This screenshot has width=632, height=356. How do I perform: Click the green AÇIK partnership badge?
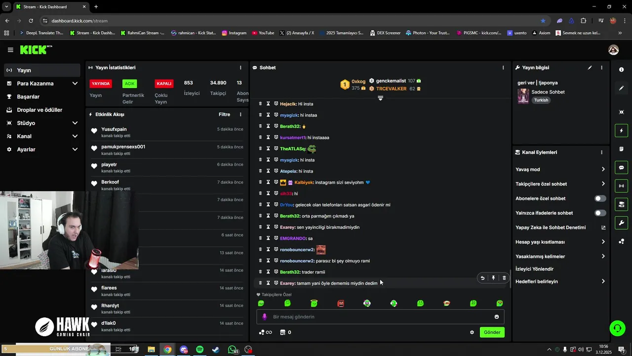pyautogui.click(x=129, y=84)
